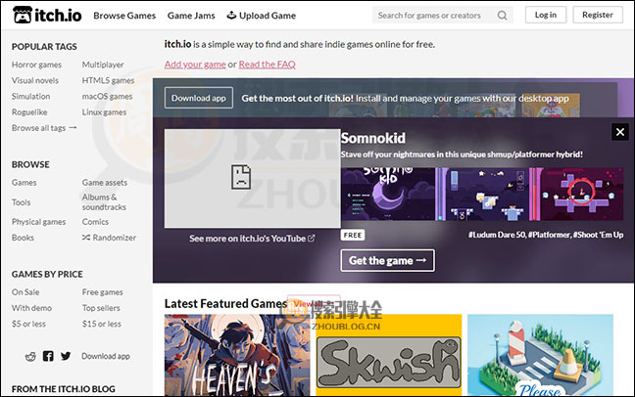Viewport: 635px width, 397px height.
Task: Follow the Add your game link
Action: click(x=195, y=65)
